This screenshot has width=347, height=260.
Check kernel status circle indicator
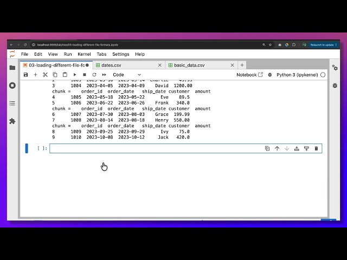coord(323,75)
